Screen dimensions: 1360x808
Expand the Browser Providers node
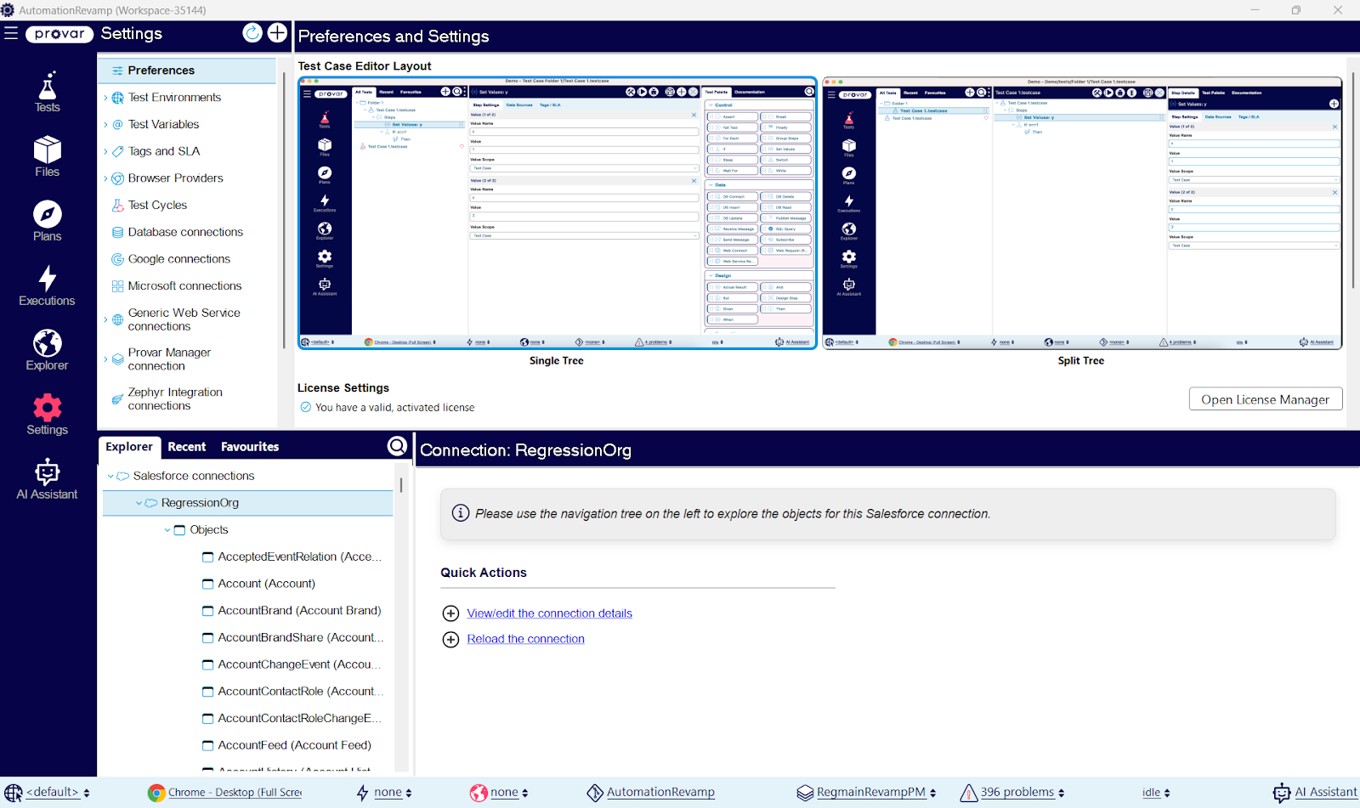pos(105,178)
